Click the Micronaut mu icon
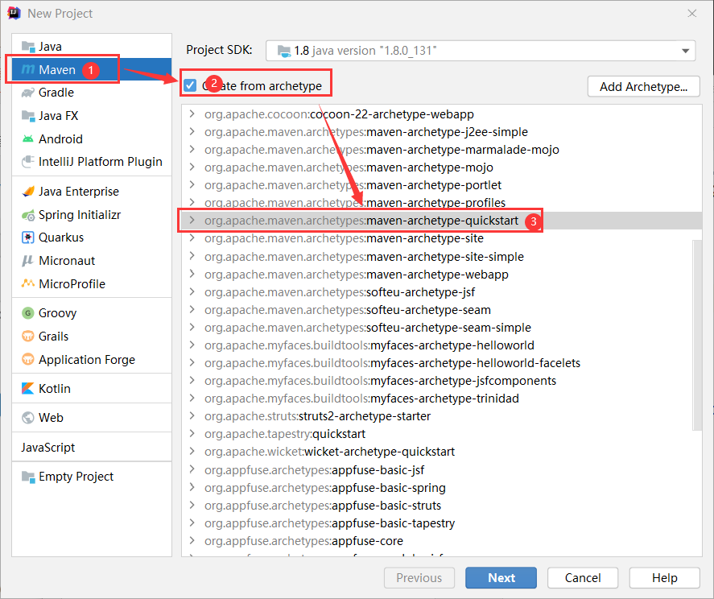The image size is (714, 599). tap(28, 261)
